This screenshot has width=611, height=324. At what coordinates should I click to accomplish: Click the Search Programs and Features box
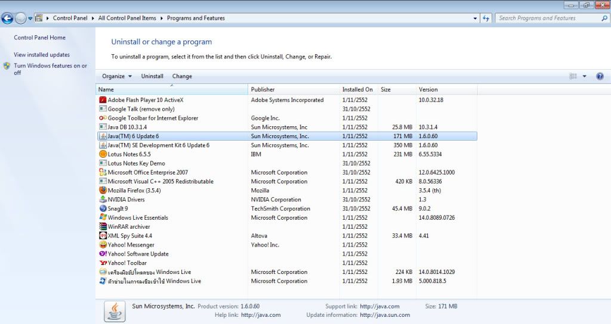pos(549,18)
